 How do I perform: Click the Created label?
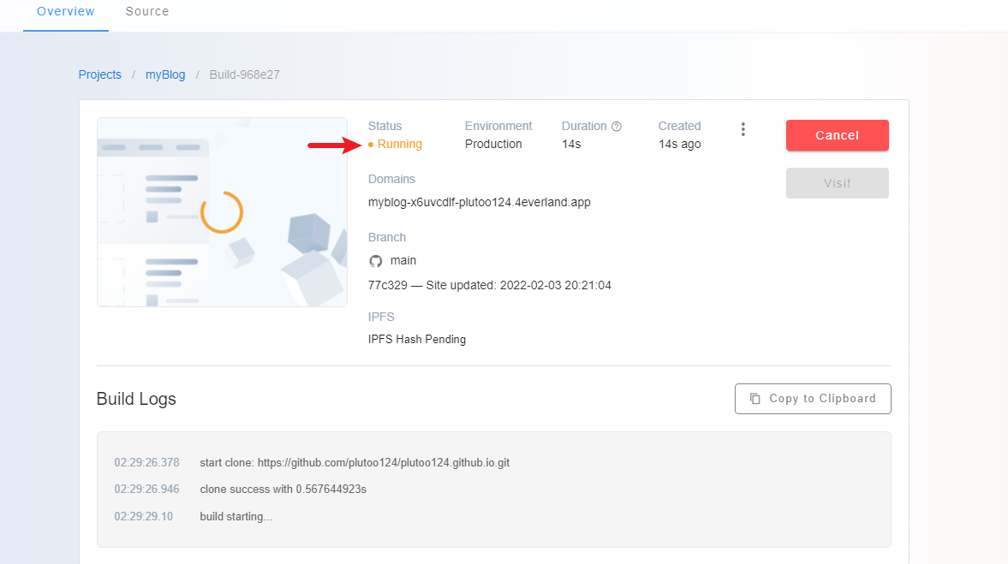coord(679,127)
